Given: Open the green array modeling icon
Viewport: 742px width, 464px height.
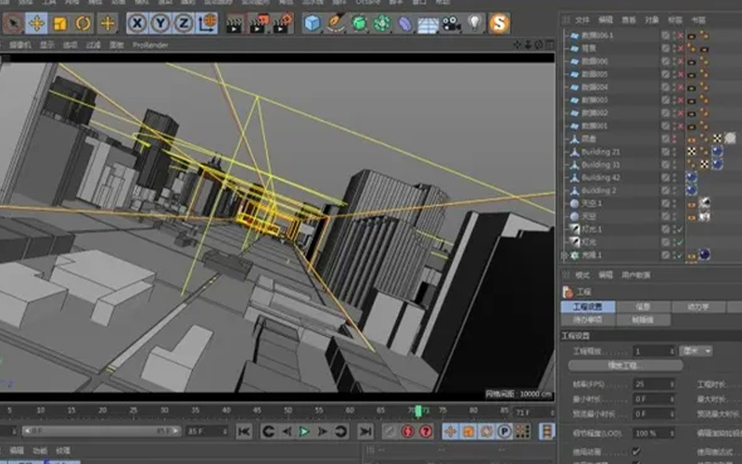Looking at the screenshot, I should coord(382,22).
